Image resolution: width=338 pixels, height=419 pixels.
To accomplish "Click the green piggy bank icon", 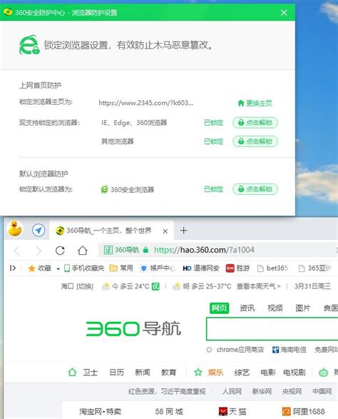I will (324, 372).
